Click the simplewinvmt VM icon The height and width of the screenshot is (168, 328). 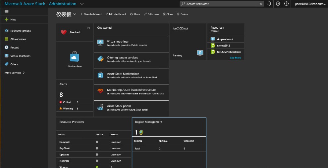213,39
